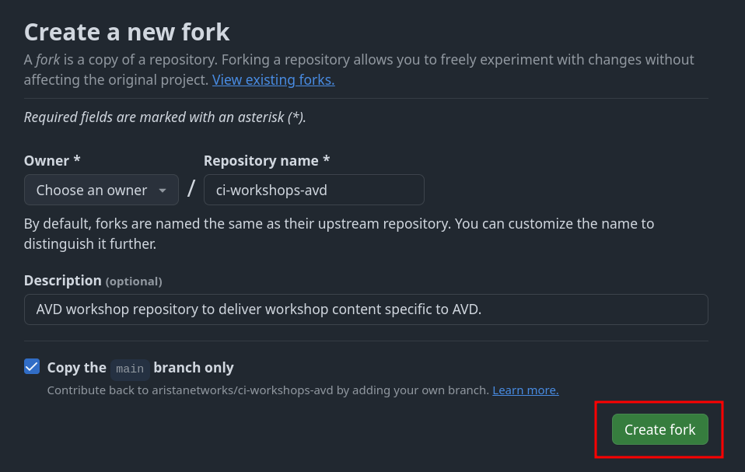Click the caret arrow in owner selector
Image resolution: width=745 pixels, height=472 pixels.
pos(163,191)
